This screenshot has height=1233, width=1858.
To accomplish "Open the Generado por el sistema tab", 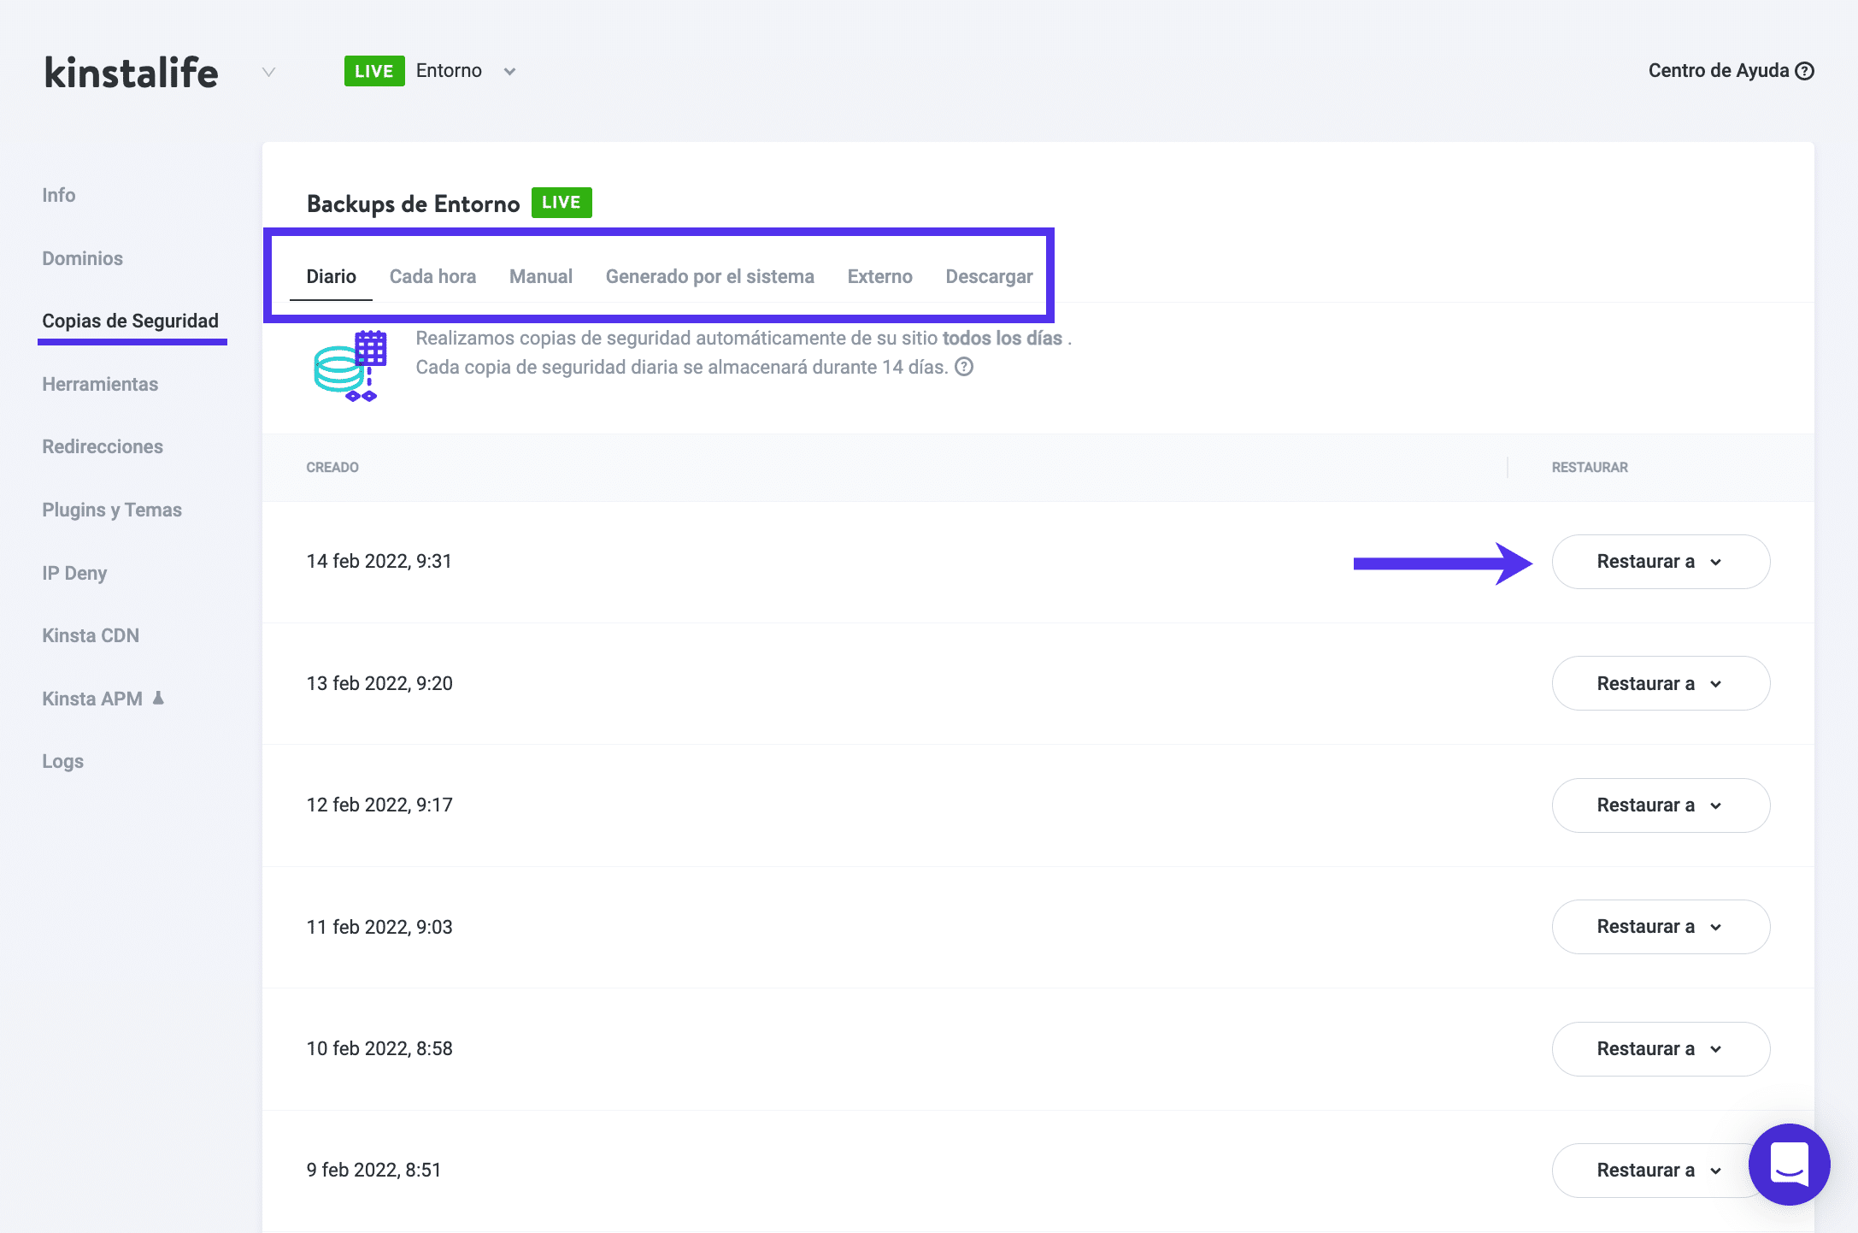I will click(x=709, y=276).
